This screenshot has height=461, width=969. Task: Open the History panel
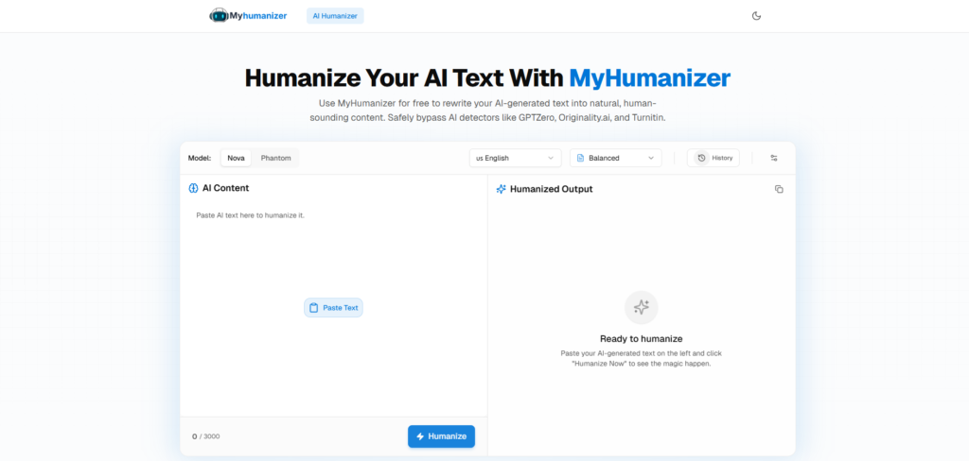click(714, 158)
